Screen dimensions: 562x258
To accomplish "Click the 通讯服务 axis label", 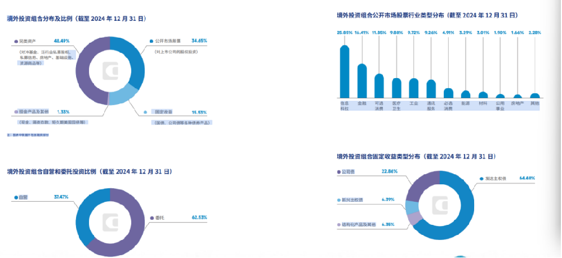I will tap(431, 106).
